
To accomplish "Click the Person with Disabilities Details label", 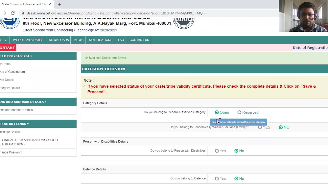I will tap(106, 141).
